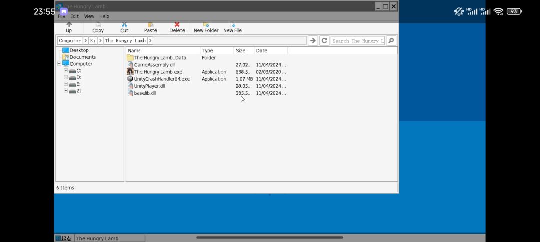Open the chevron after Computer breadcrumb

click(x=86, y=40)
